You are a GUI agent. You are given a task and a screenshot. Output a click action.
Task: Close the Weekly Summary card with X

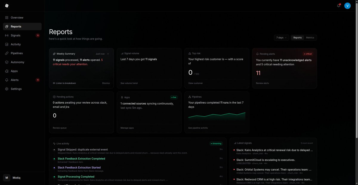(108, 54)
